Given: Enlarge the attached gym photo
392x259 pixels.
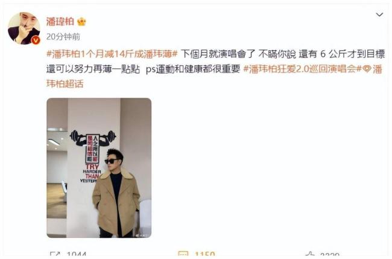Looking at the screenshot, I should (99, 168).
